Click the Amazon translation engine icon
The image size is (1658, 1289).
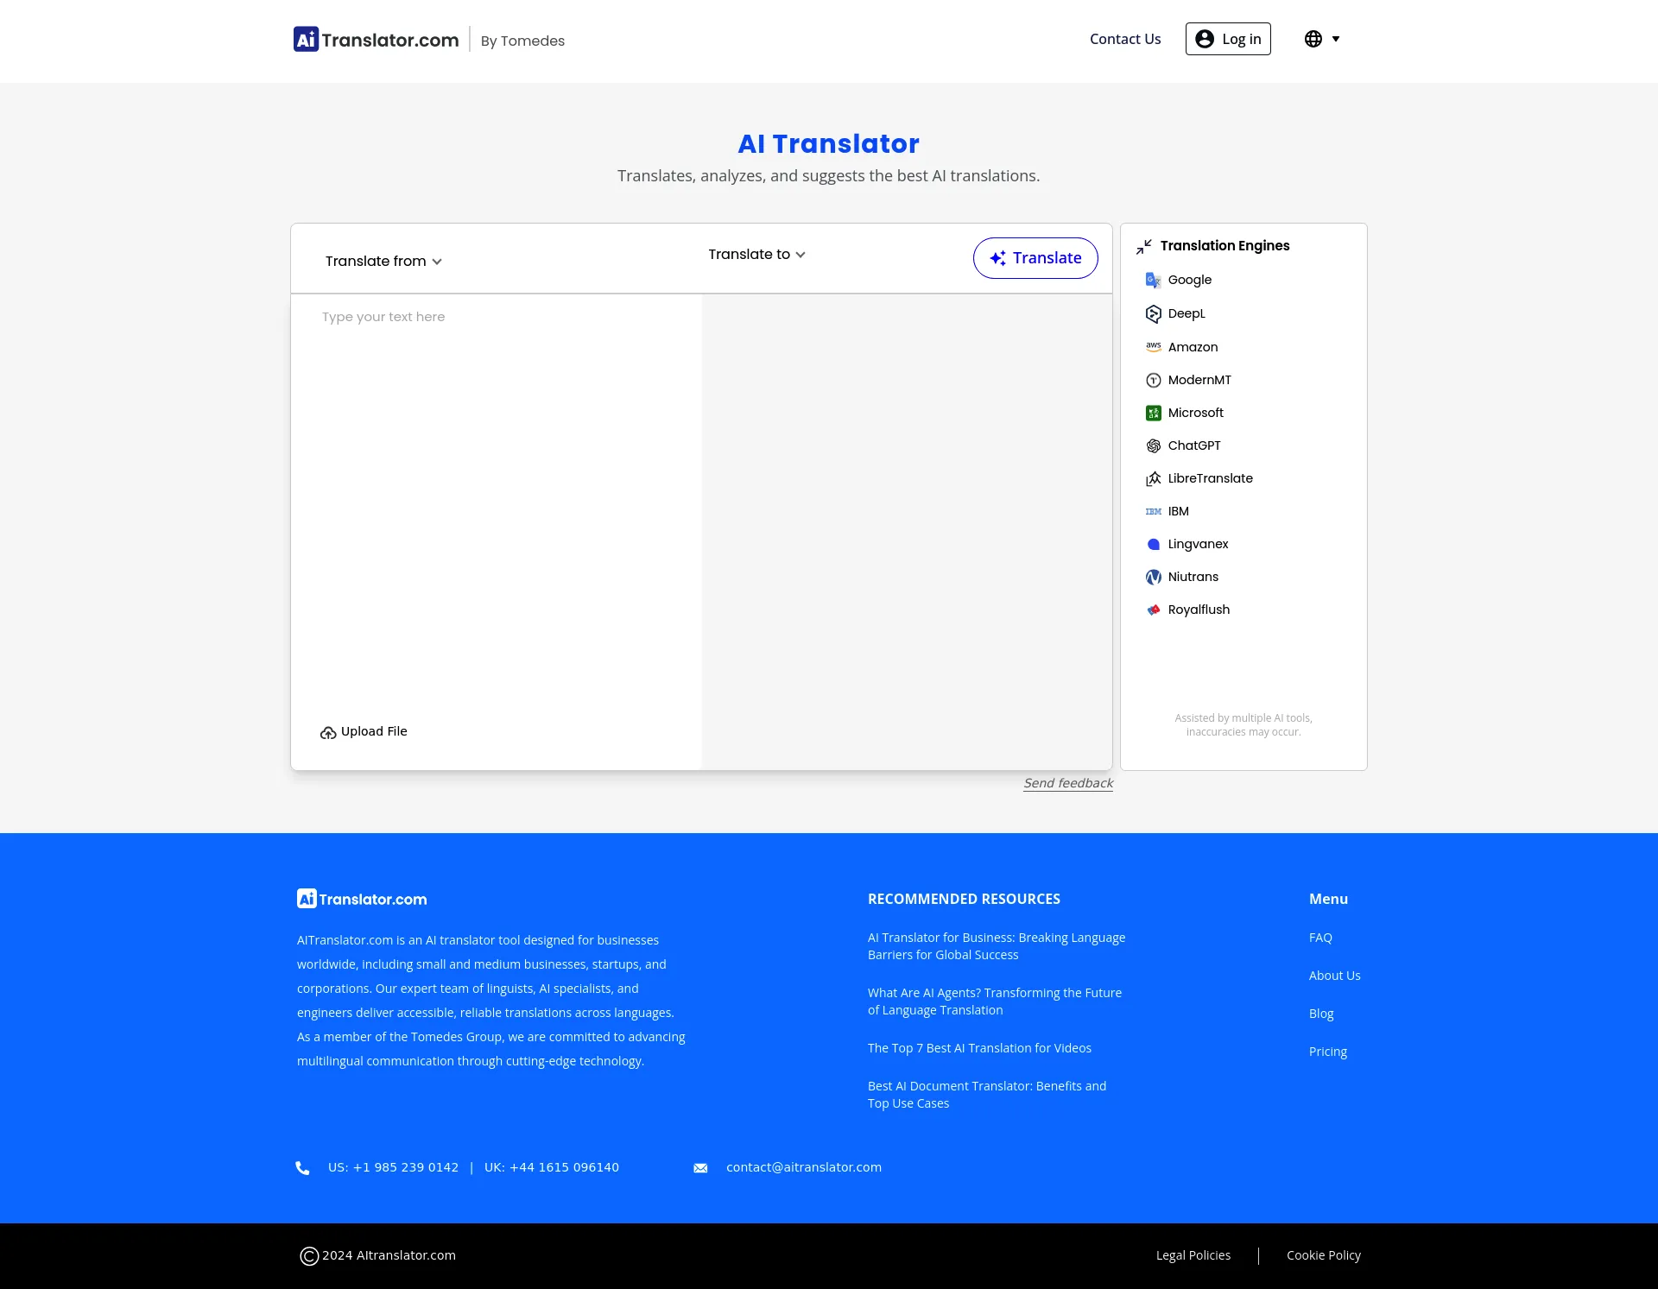1154,347
